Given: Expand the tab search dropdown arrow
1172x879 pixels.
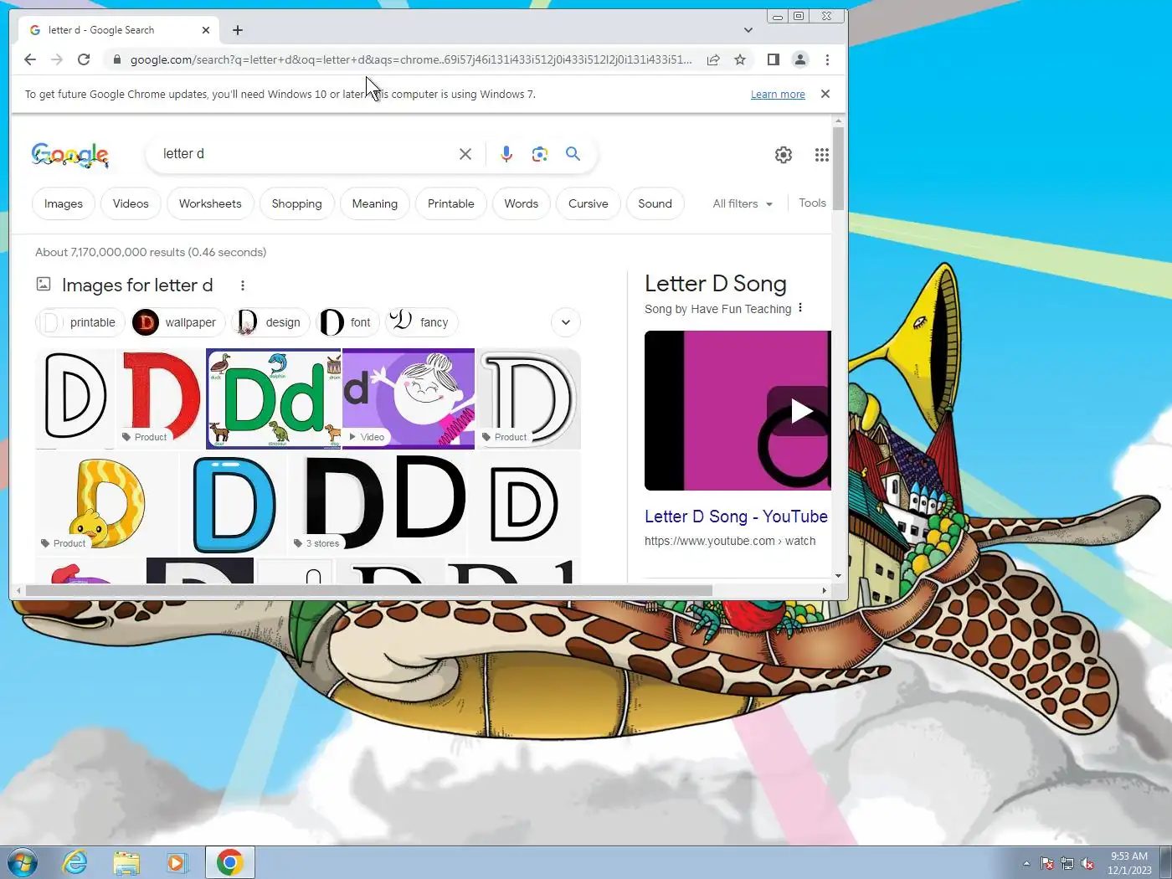Looking at the screenshot, I should (x=748, y=30).
